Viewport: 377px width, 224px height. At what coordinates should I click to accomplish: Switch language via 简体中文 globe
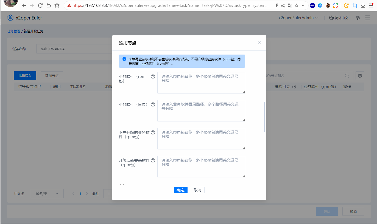click(x=339, y=18)
